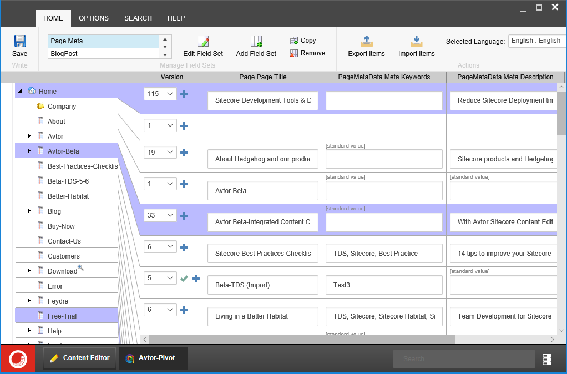Click the scroll right arrow of horizontal scrollbar
The image size is (567, 374).
pos(552,339)
